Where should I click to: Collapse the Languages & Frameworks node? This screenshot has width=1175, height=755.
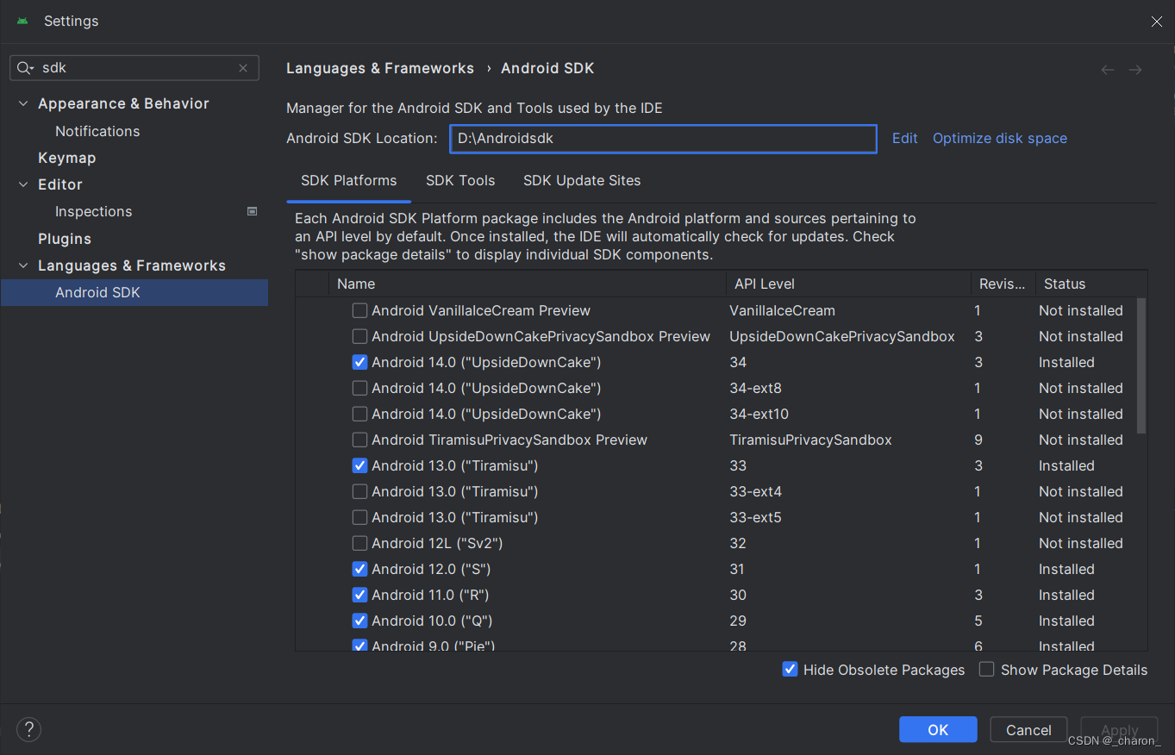tap(23, 265)
